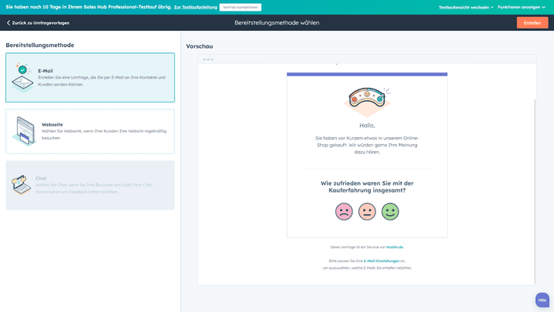Click the Webseite browser illustration
This screenshot has width=554, height=312.
(x=24, y=131)
